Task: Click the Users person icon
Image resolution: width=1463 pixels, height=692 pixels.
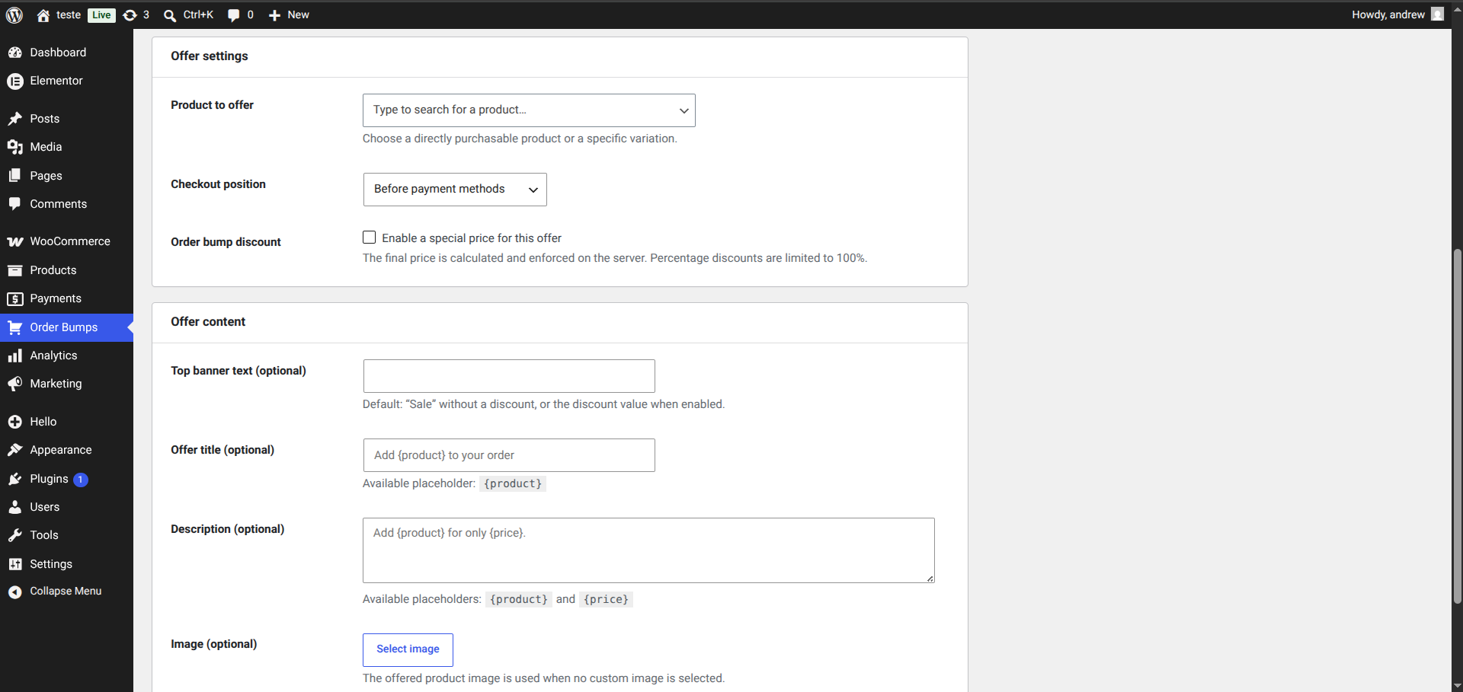Action: (x=14, y=507)
